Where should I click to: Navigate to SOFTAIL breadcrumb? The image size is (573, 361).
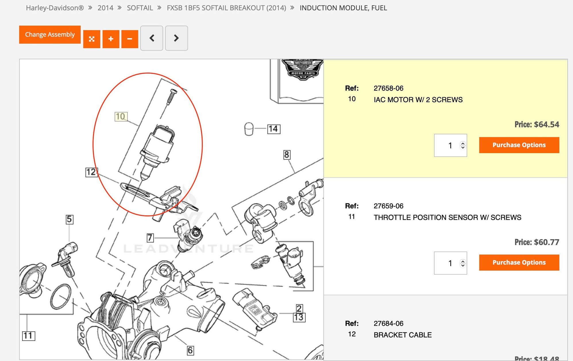point(140,8)
